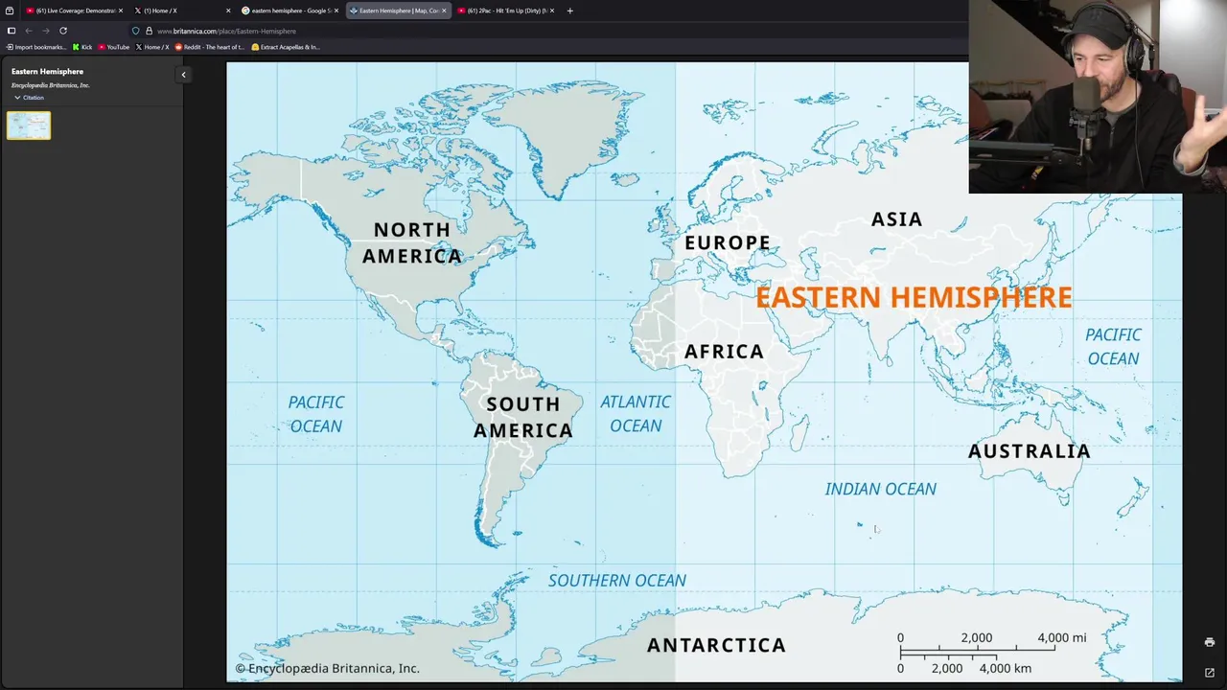This screenshot has width=1227, height=690.
Task: Click the AFRICA label on map
Action: coord(724,352)
